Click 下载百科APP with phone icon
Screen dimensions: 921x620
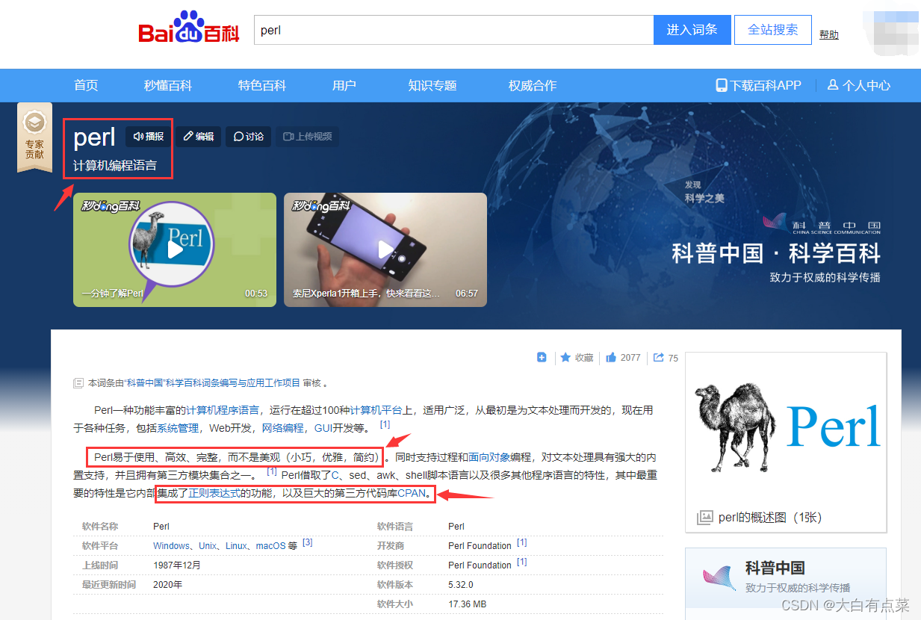pyautogui.click(x=758, y=85)
